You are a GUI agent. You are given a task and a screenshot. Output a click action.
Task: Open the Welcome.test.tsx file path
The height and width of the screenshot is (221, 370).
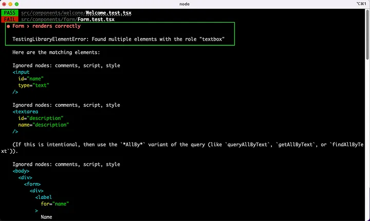[76, 13]
